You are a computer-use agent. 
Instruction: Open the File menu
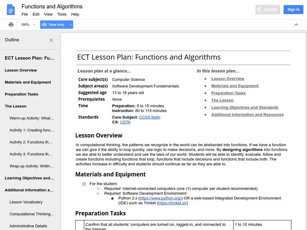pyautogui.click(x=25, y=14)
